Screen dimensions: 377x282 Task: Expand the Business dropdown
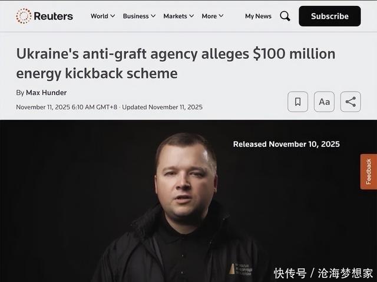coord(139,16)
